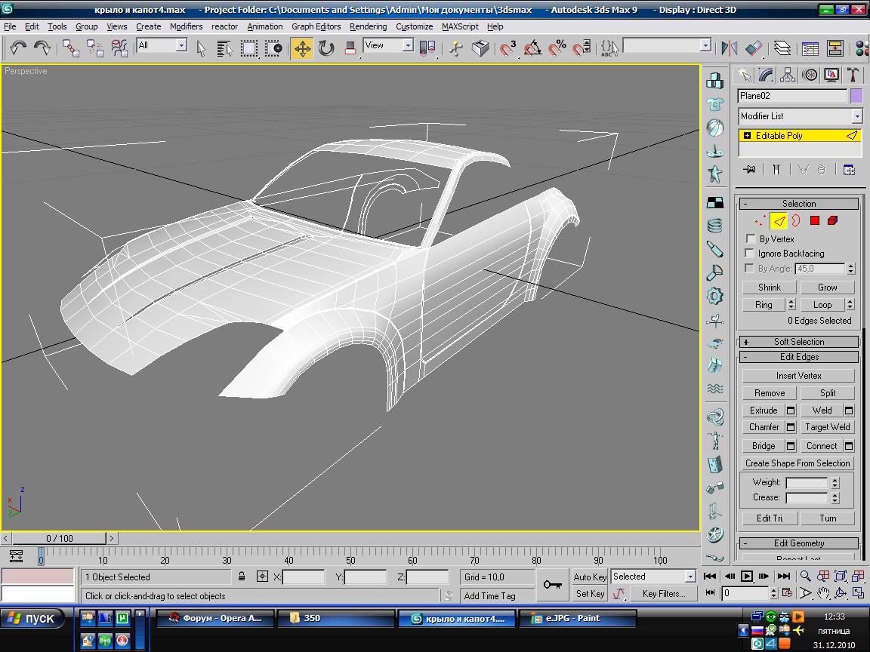Enable the By Vertex checkbox
The height and width of the screenshot is (652, 870).
point(751,239)
